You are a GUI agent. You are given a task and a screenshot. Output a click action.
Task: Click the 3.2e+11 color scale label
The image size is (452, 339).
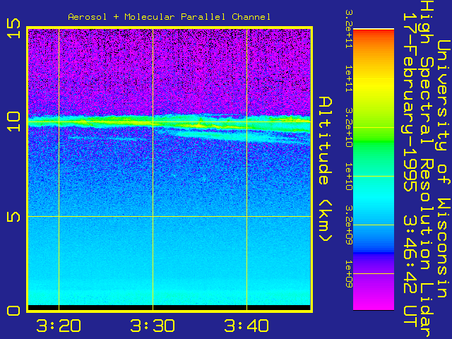(x=349, y=28)
